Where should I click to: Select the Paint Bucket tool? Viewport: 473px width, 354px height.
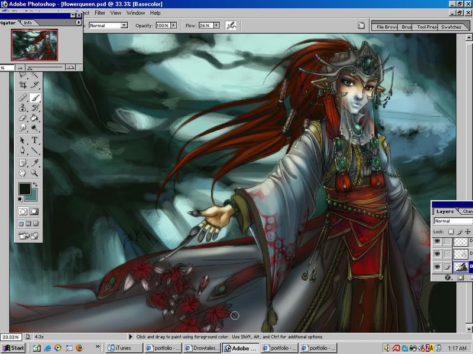coord(35,117)
